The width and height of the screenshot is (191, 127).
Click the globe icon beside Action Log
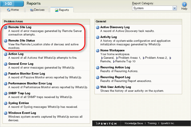[6, 54]
